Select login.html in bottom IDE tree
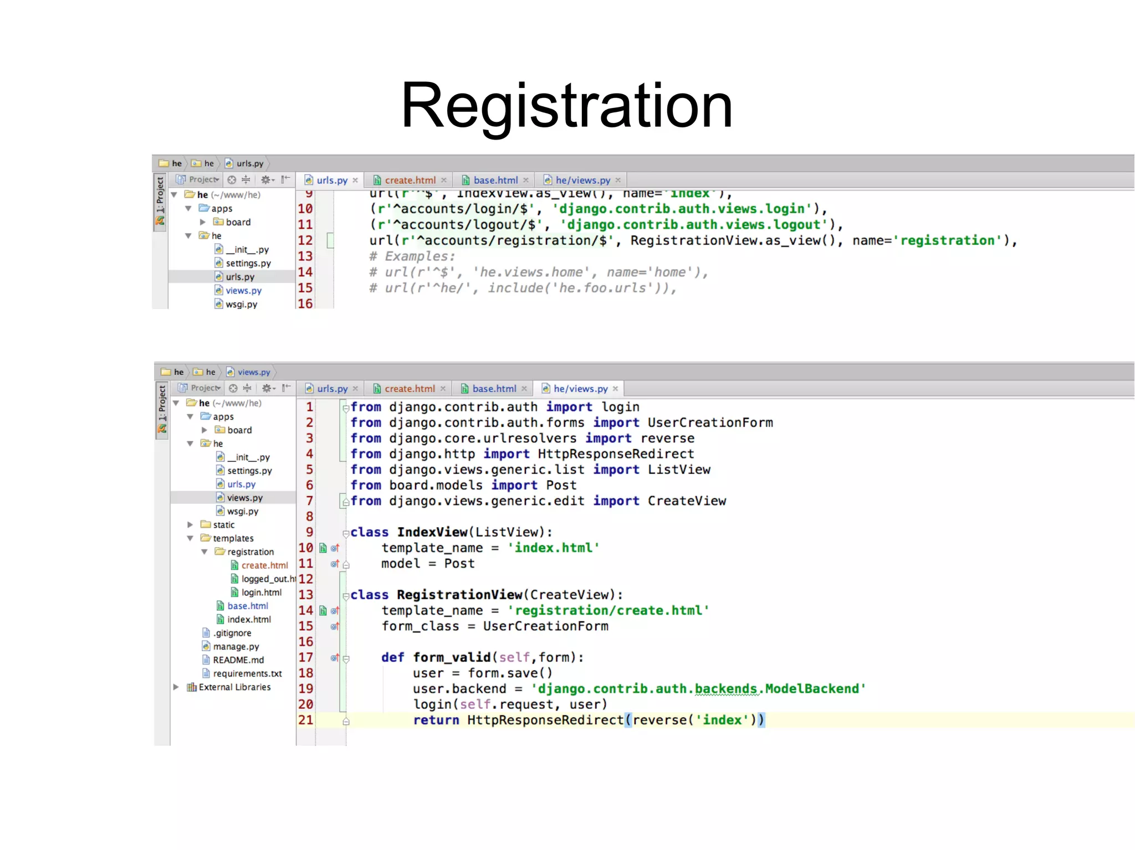This screenshot has width=1135, height=850. tap(256, 593)
